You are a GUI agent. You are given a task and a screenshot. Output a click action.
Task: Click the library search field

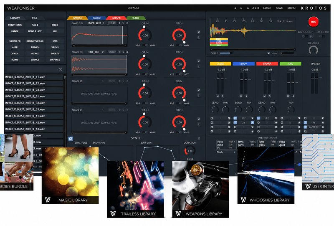(32, 69)
